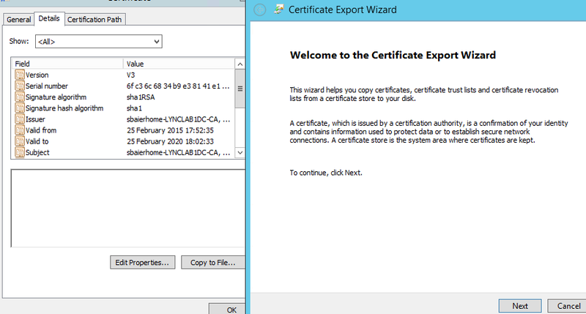Click the serial number value 6f c3 6c 68
The height and width of the screenshot is (314, 586).
(x=178, y=86)
